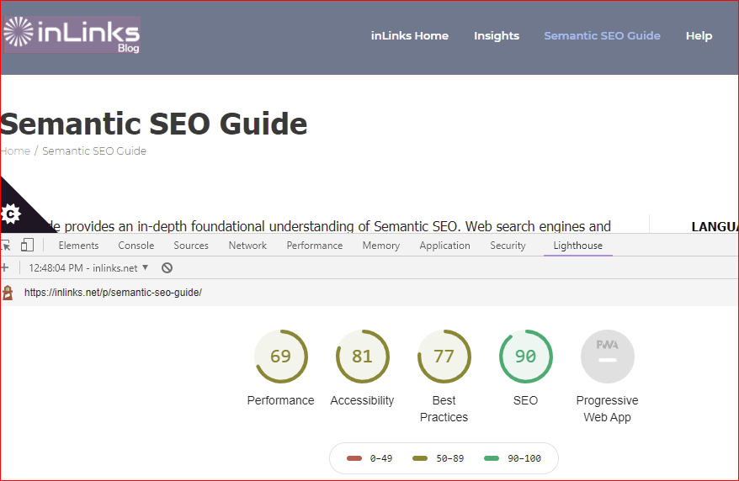Click the Accessibility score gauge 81
This screenshot has height=481, width=739.
pyautogui.click(x=363, y=357)
